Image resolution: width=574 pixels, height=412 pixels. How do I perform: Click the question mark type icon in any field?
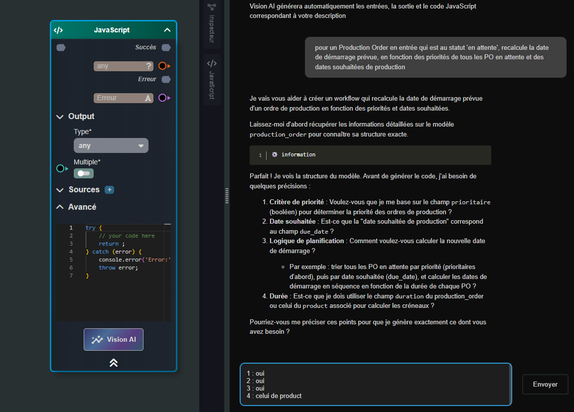[x=148, y=66]
